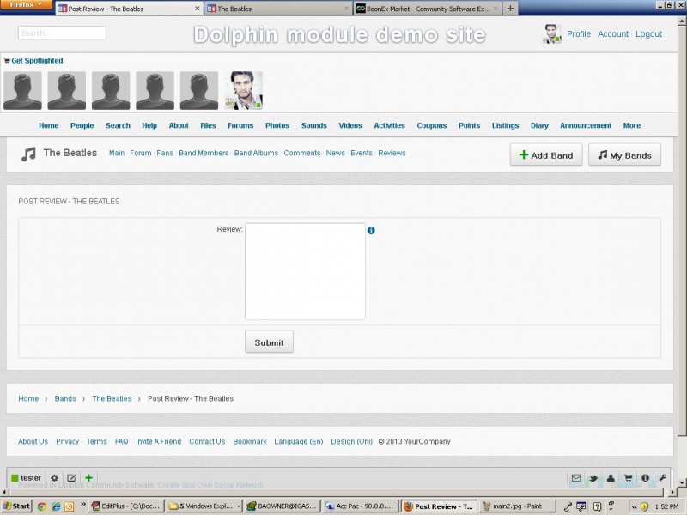The width and height of the screenshot is (687, 515).
Task: Click the shopping cart icon beside Get Spotlighted
Action: (x=7, y=60)
